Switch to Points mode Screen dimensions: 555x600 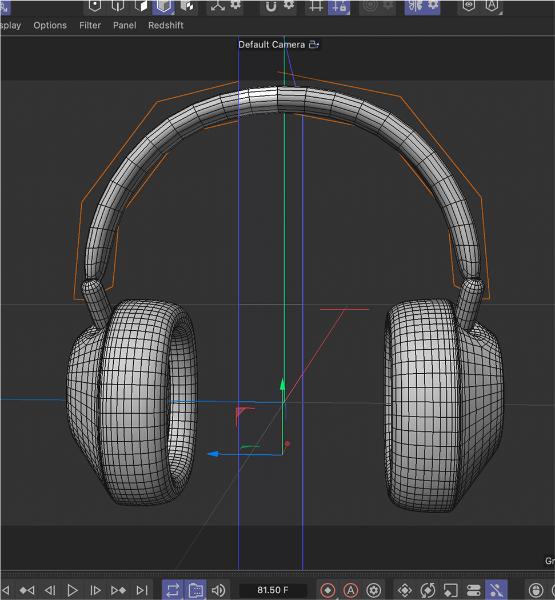(x=94, y=6)
